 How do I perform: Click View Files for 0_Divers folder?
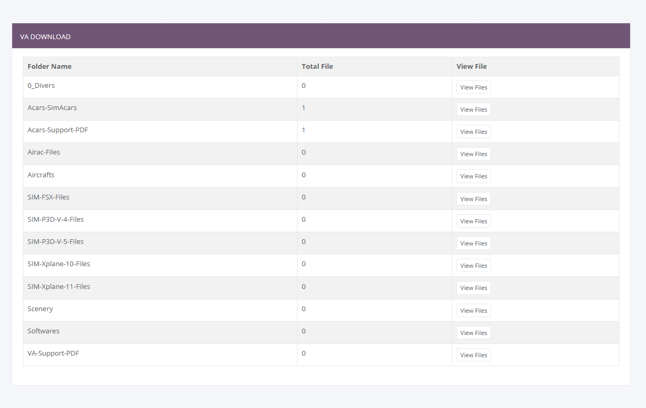tap(473, 87)
